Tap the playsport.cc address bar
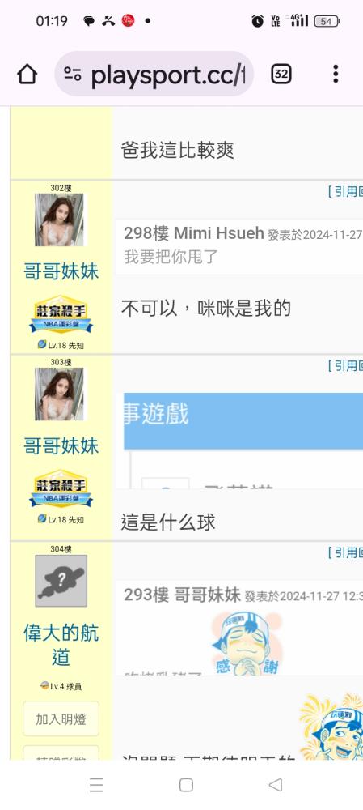363x810 pixels. (154, 75)
